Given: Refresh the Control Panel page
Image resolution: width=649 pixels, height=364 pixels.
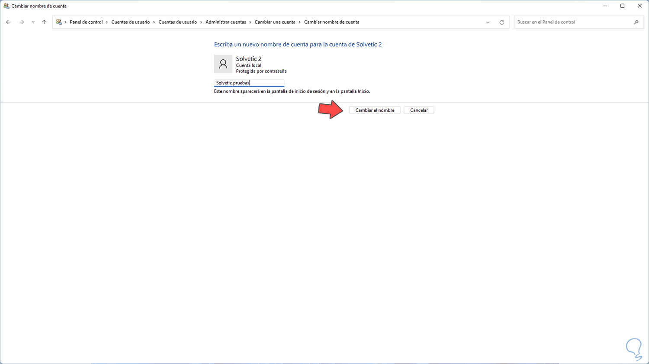Looking at the screenshot, I should (x=502, y=22).
